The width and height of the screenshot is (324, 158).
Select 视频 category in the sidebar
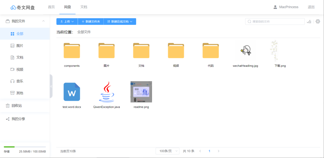25,69
